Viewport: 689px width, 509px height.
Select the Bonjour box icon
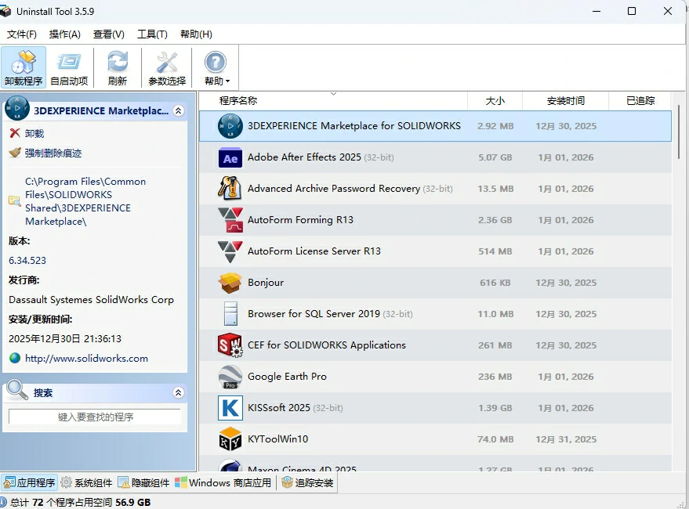point(230,283)
